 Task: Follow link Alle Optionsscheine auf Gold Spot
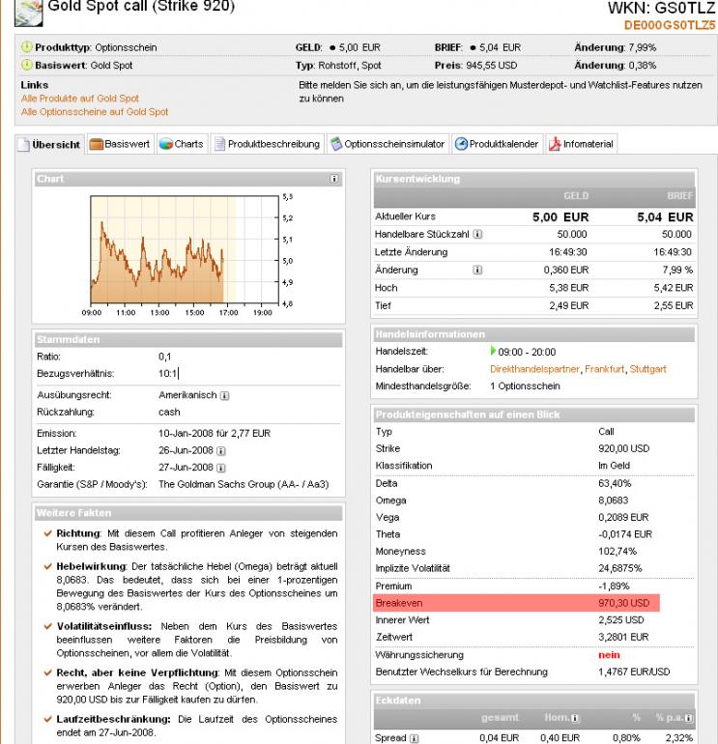(x=95, y=111)
